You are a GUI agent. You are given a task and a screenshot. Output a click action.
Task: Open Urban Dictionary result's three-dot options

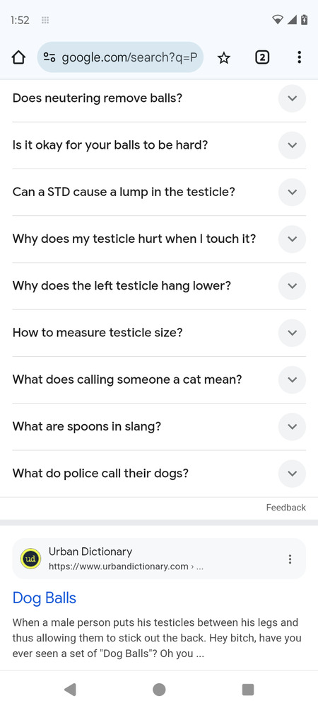[290, 559]
